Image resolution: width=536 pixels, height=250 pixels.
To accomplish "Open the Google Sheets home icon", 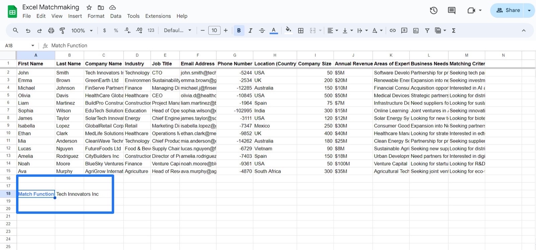I will click(x=12, y=12).
